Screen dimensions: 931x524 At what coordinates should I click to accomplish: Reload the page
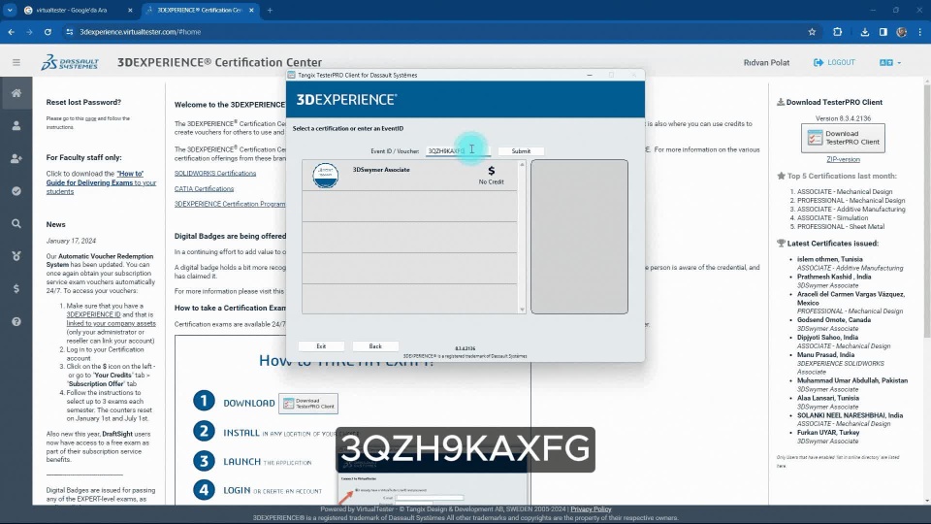tap(48, 32)
